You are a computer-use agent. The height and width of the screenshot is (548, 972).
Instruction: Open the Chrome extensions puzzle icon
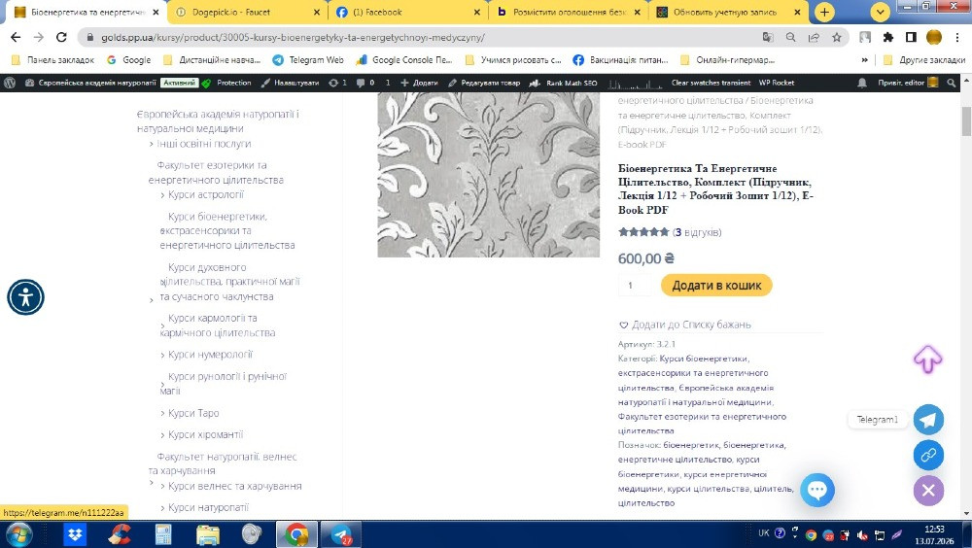pyautogui.click(x=887, y=37)
